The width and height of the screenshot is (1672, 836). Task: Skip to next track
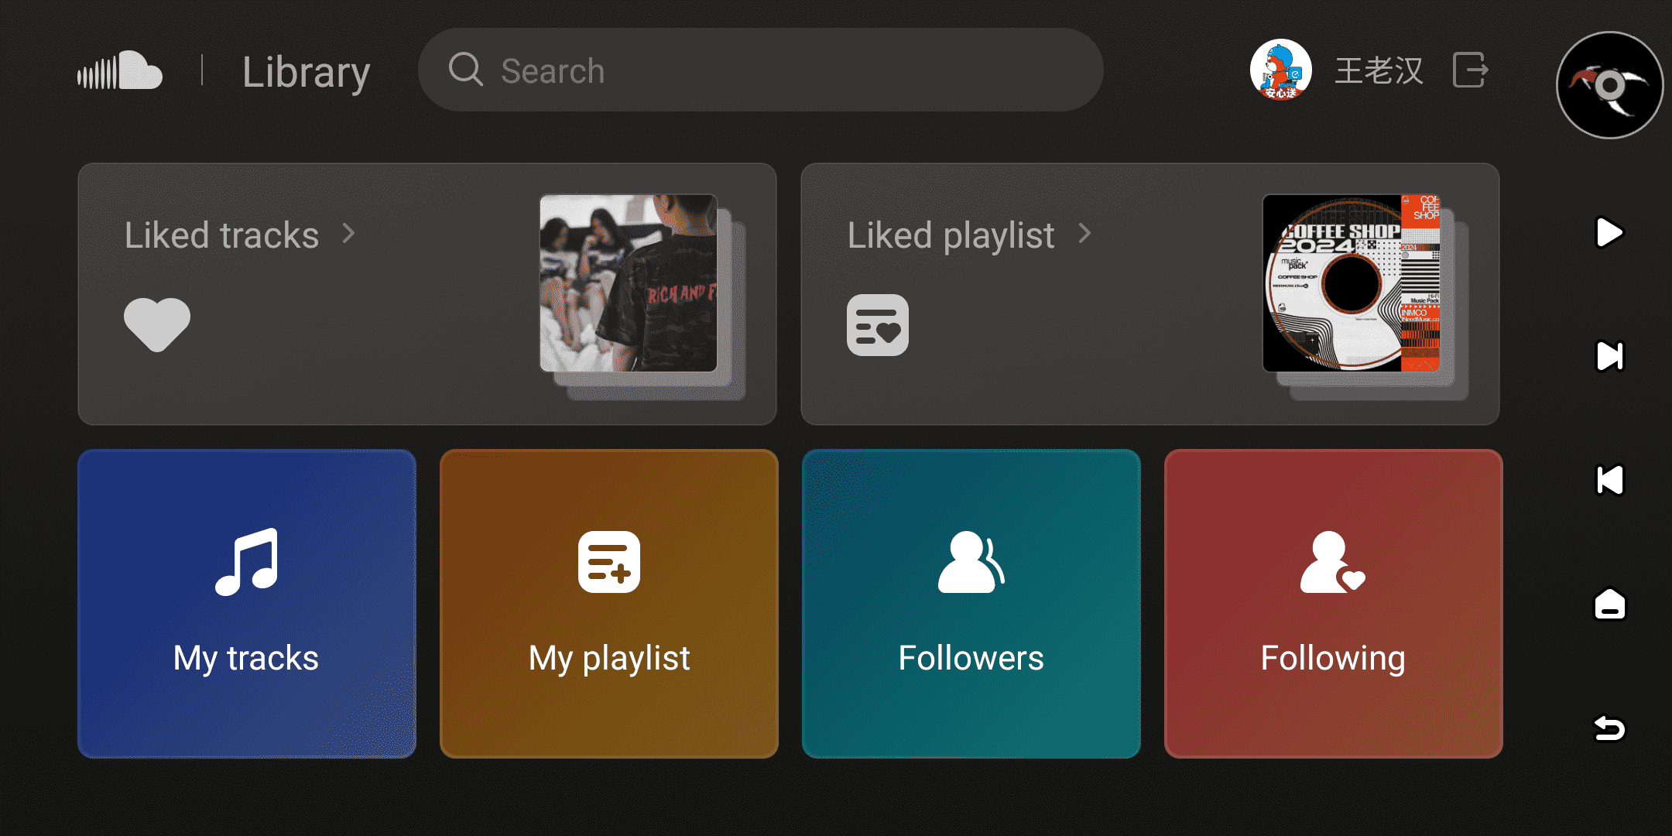(x=1609, y=356)
